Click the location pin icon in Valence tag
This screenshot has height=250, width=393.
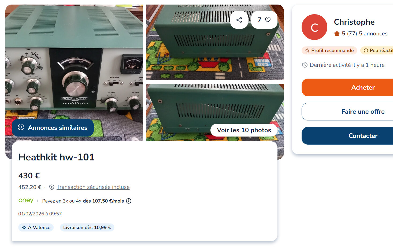pyautogui.click(x=24, y=227)
